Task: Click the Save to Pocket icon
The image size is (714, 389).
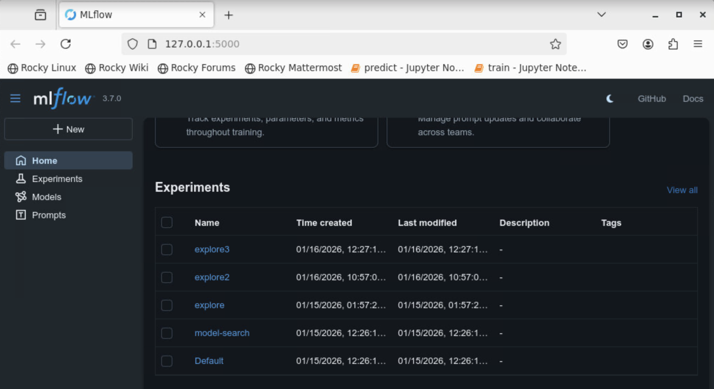Action: (x=623, y=44)
